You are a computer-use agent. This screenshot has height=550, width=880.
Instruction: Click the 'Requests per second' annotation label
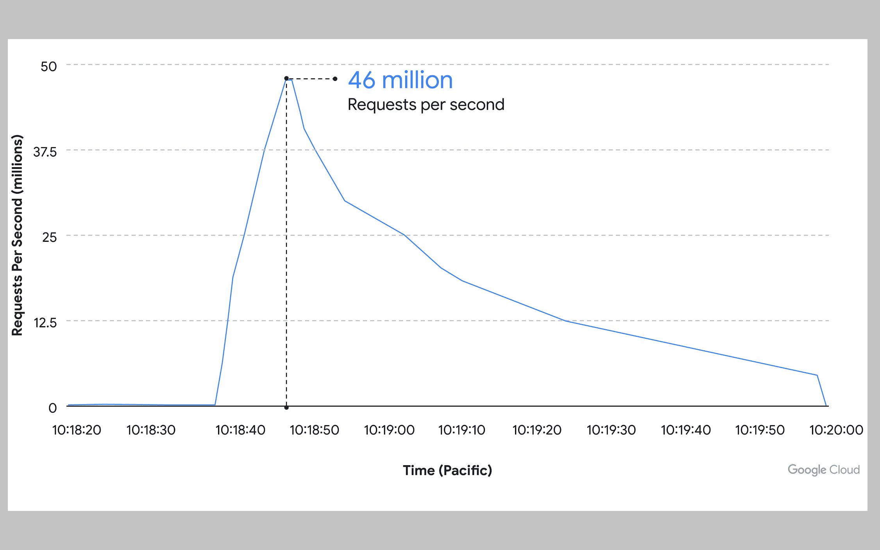point(426,105)
